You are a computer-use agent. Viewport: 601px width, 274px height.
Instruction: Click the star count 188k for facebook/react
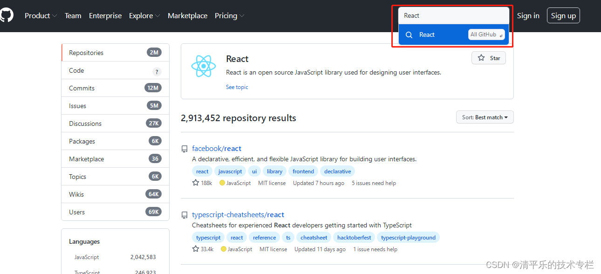pyautogui.click(x=202, y=183)
